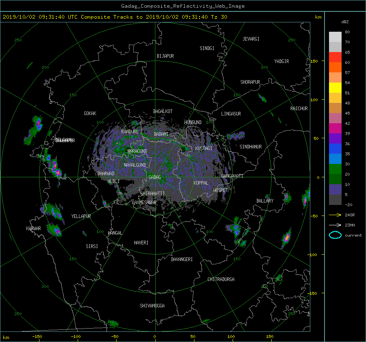Click the 0 tick on bottom km axis
Viewport: 366px width, 342px height.
[x=155, y=336]
